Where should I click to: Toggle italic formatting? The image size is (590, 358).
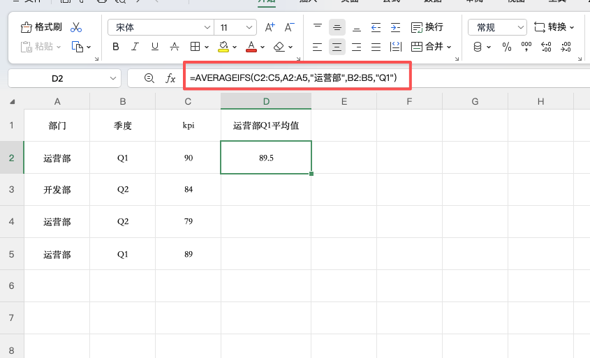[135, 47]
